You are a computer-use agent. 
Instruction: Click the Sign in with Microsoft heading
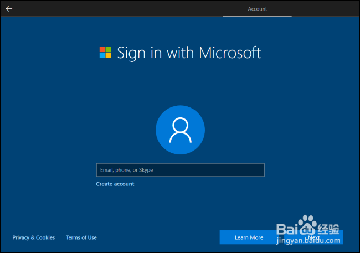pos(189,53)
